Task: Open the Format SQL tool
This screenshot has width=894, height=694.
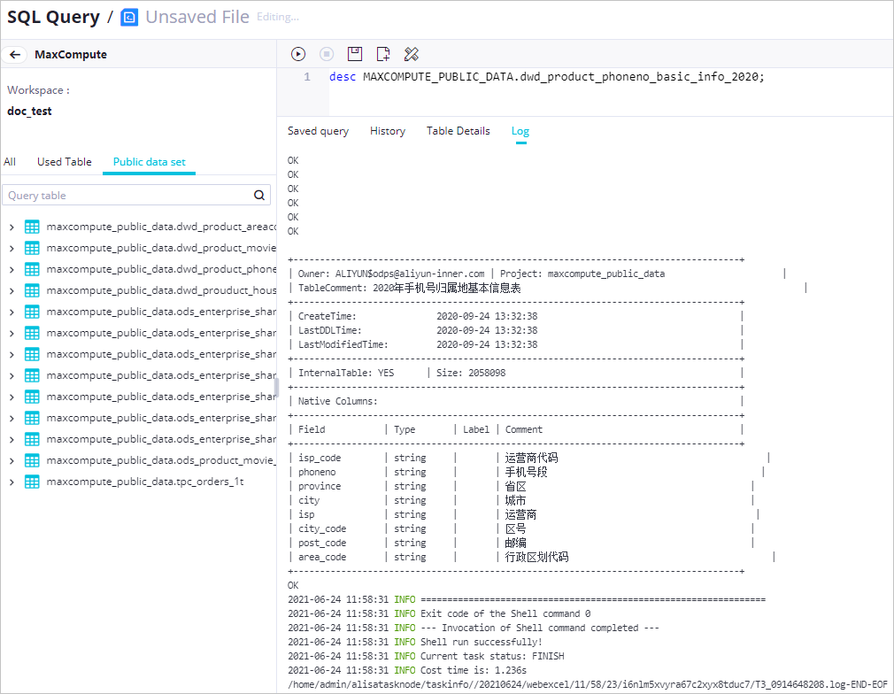Action: pyautogui.click(x=411, y=53)
